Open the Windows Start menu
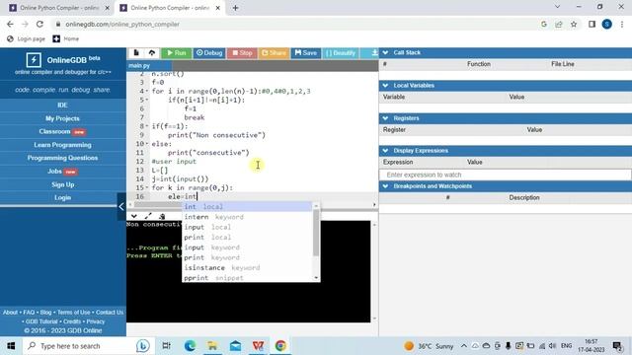Screen dimensions: 632x355 (11, 346)
